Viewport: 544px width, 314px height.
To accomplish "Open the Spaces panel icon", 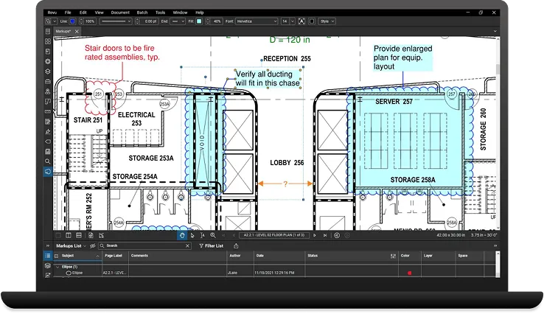I will pos(48,101).
